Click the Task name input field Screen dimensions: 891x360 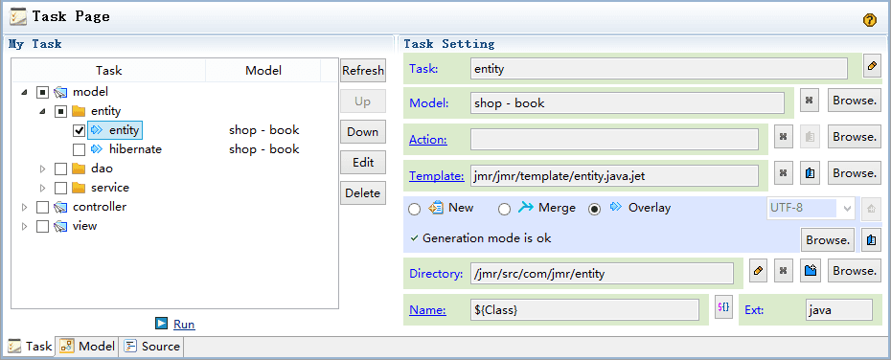[x=659, y=69]
